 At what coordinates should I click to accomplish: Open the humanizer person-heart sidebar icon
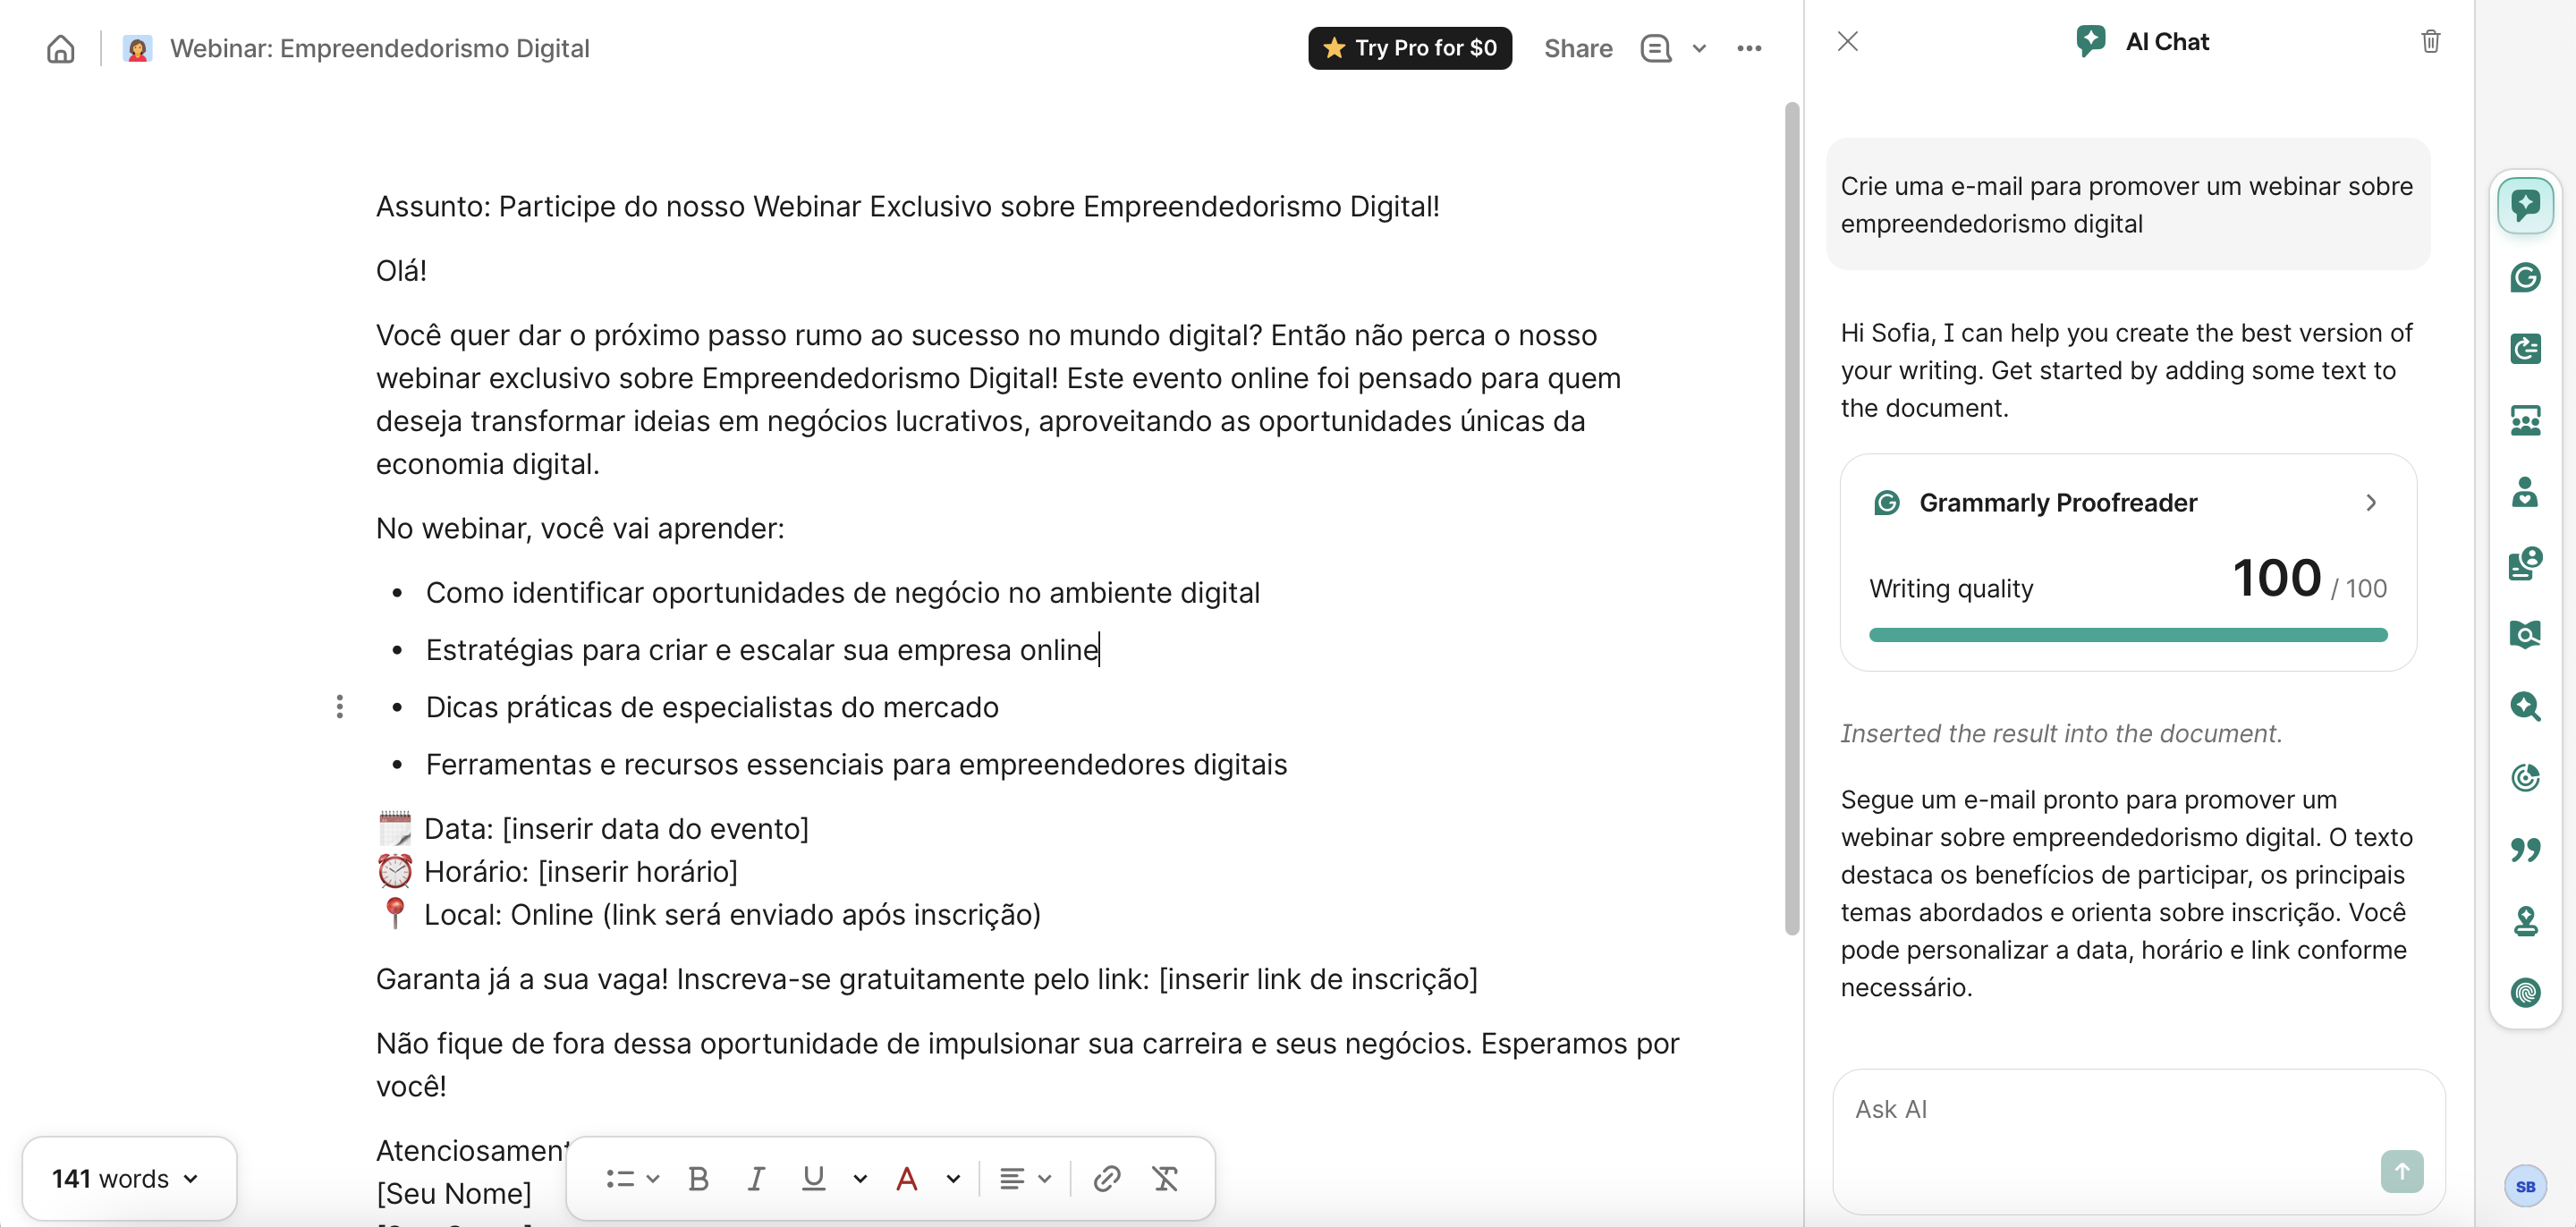2525,492
